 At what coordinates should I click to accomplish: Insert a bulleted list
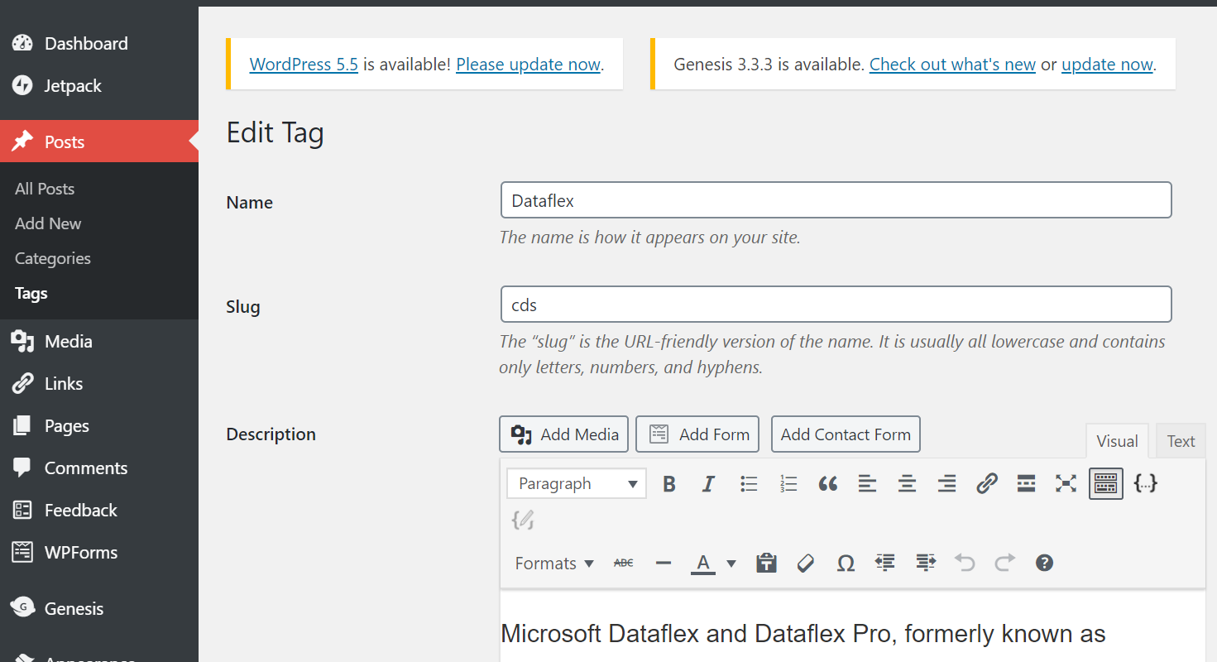click(749, 484)
